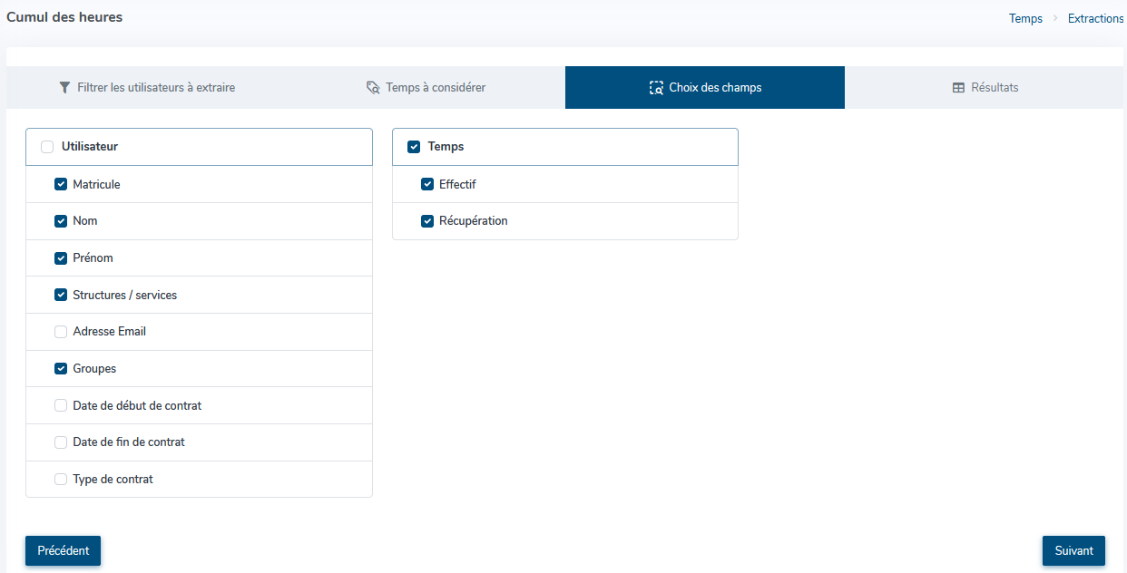Image resolution: width=1127 pixels, height=573 pixels.
Task: Switch to Filtrer les utilisateurs à extraire tab
Action: pyautogui.click(x=147, y=88)
